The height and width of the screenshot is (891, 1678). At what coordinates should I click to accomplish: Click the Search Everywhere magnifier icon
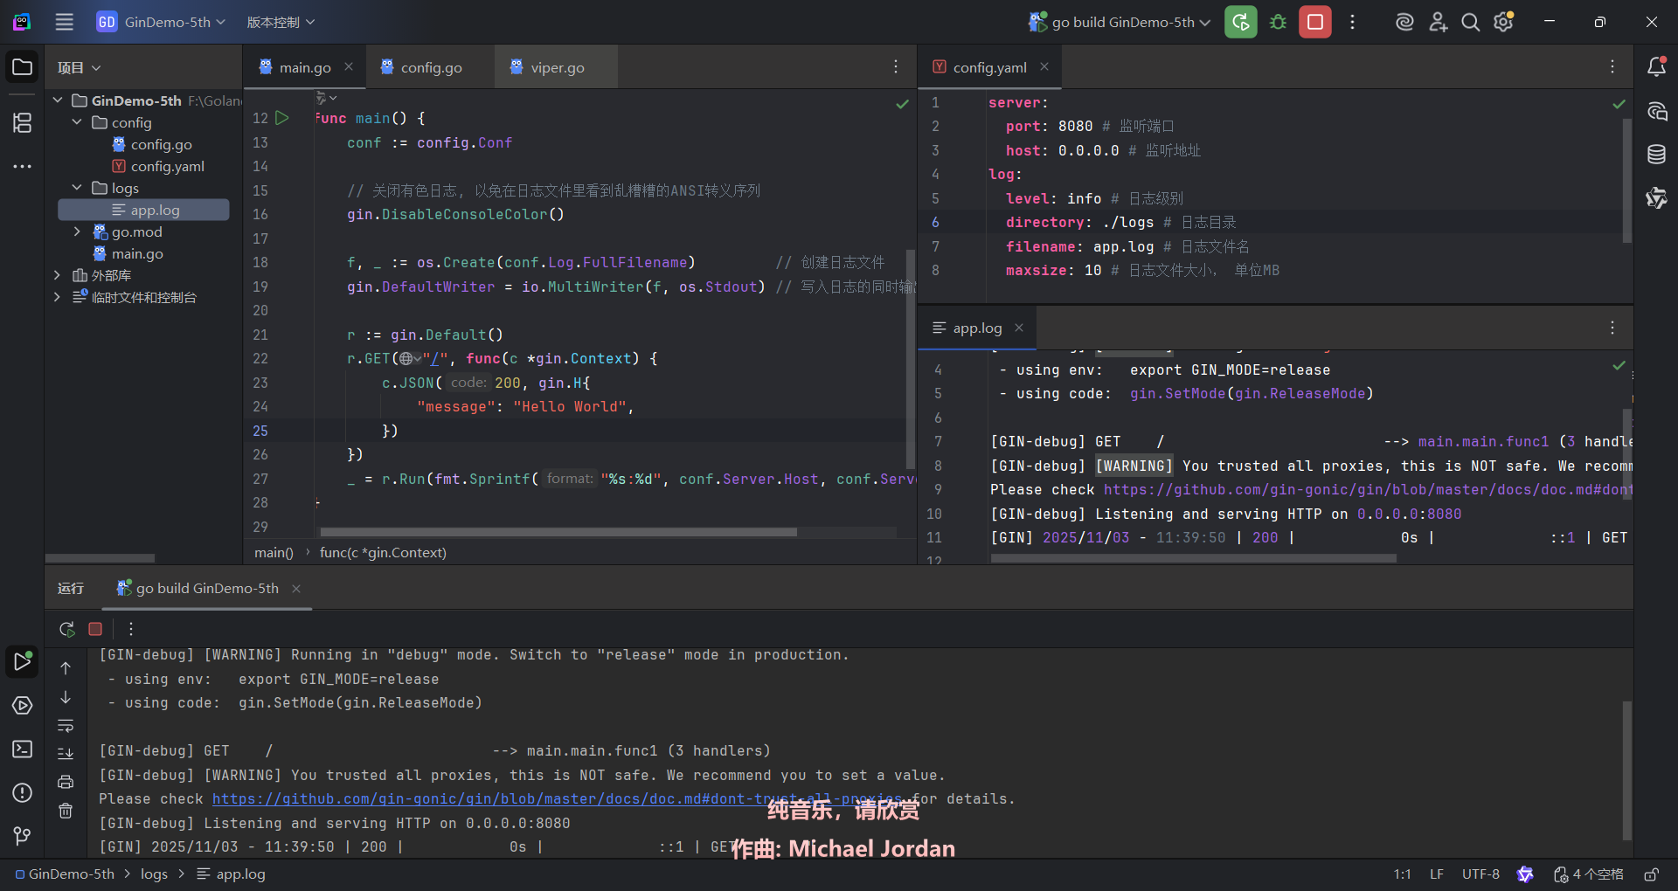tap(1471, 22)
